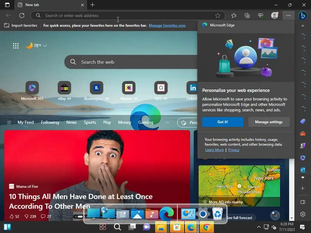Viewport: 311px width, 233px height.
Task: Click Manage favorites now link
Action: click(167, 25)
